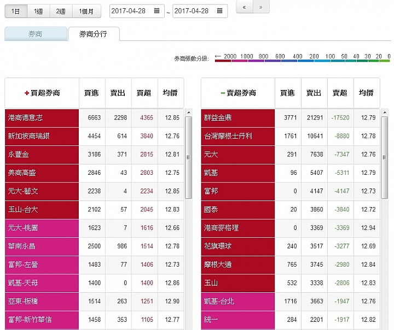This screenshot has width=394, height=330.
Task: Click the sell-side table scrollbar thumb
Action: click(x=385, y=157)
